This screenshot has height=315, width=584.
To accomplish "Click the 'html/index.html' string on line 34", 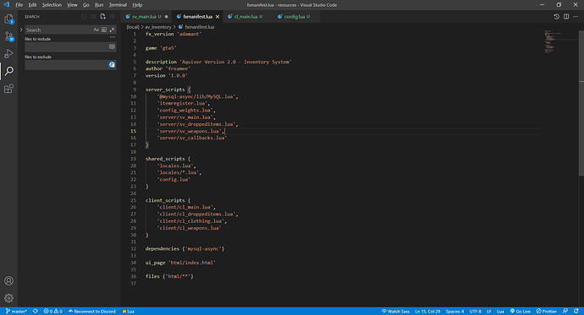I will 192,263.
